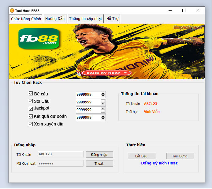The image size is (212, 189).
Task: Increase Kết quả dự đoán value with up arrow
Action: click(x=103, y=116)
